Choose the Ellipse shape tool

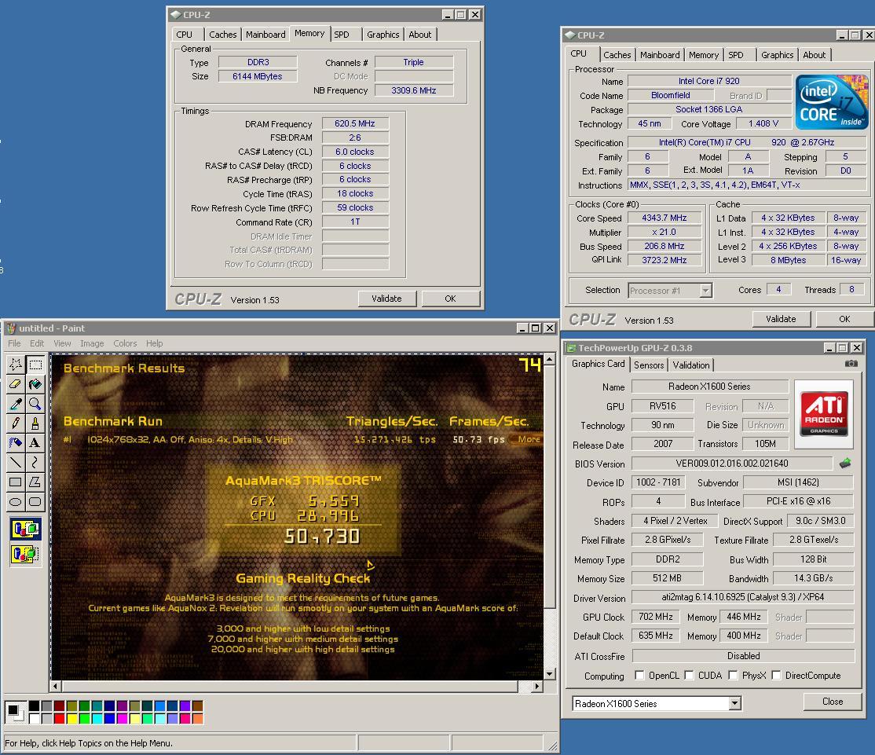[16, 501]
